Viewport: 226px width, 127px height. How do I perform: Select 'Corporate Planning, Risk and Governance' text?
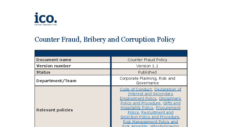pyautogui.click(x=147, y=81)
